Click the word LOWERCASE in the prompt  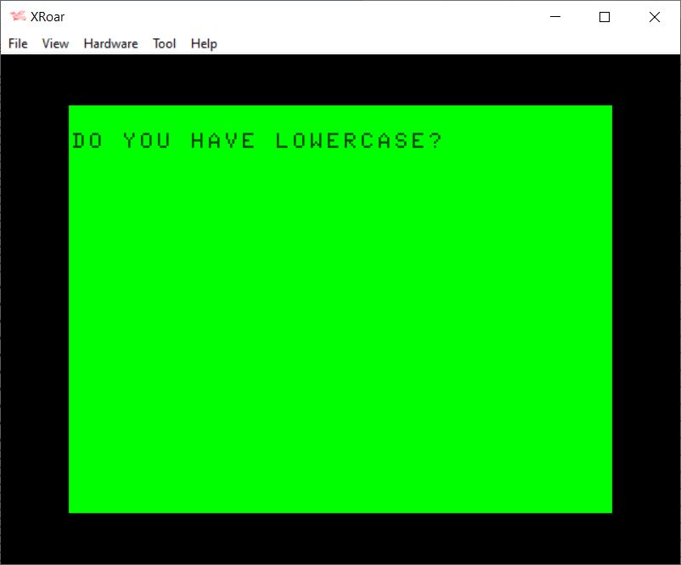[x=350, y=141]
